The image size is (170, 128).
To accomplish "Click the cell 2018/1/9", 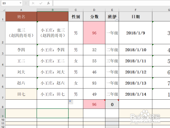I will click(x=135, y=33).
